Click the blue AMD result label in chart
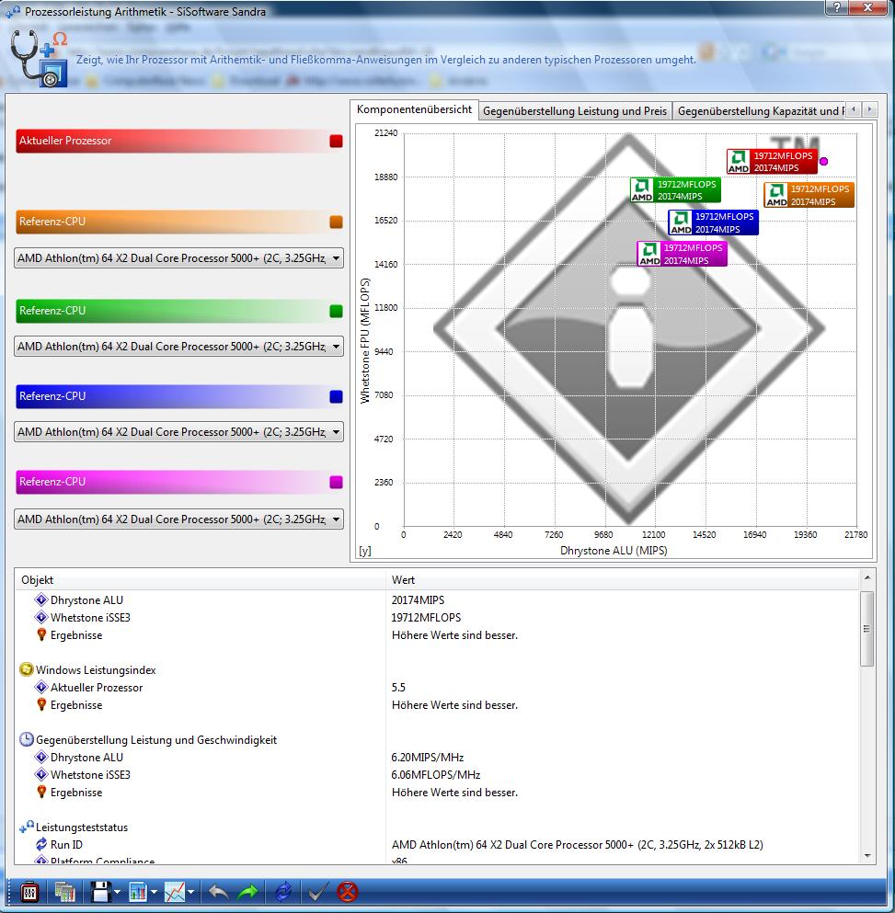 pyautogui.click(x=713, y=223)
